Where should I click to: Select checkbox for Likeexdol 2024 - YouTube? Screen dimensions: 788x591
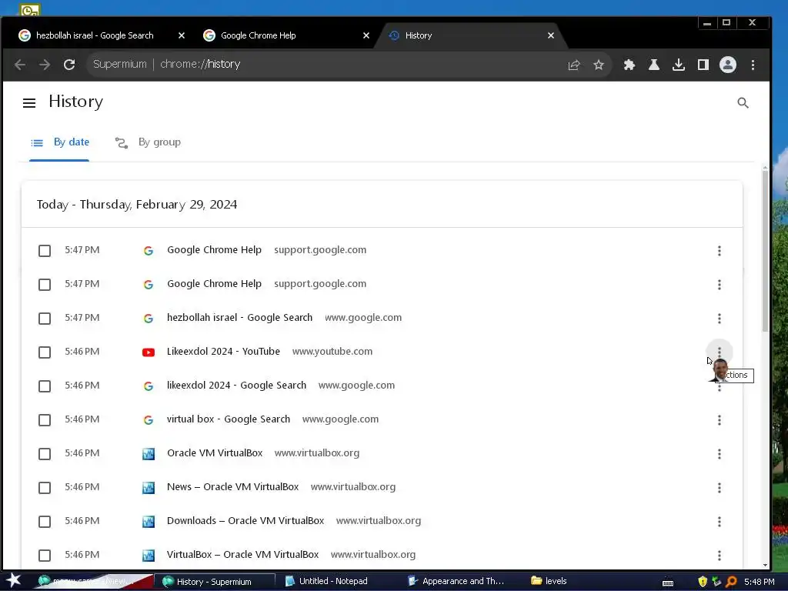click(x=45, y=352)
